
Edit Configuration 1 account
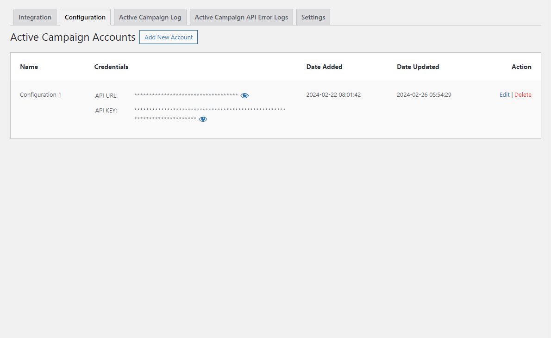pyautogui.click(x=504, y=95)
